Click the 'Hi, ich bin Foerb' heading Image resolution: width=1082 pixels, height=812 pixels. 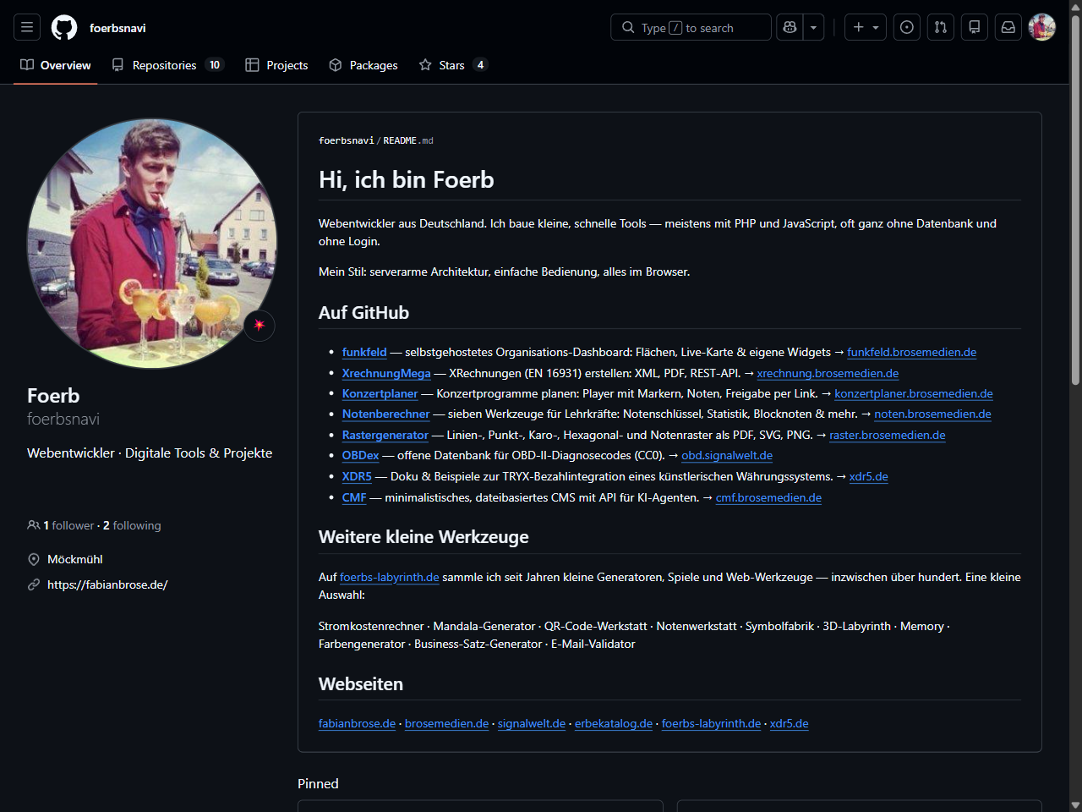point(407,179)
